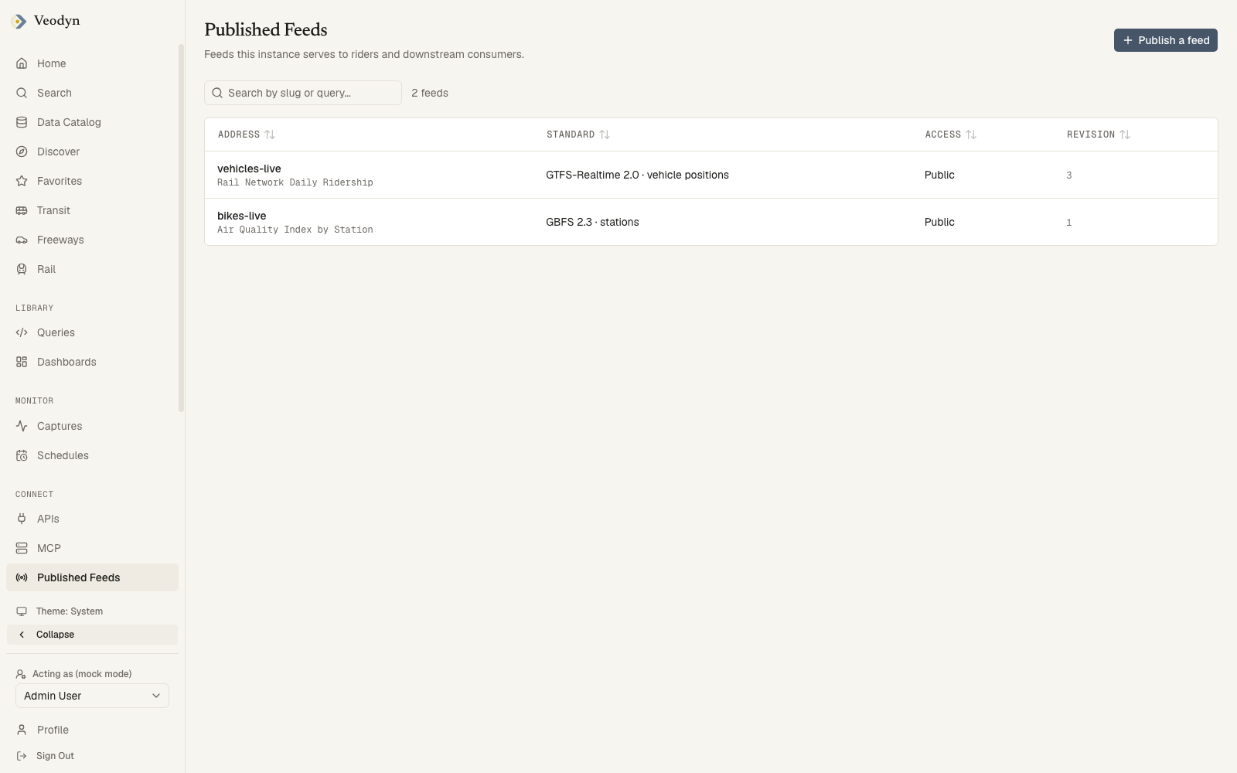The height and width of the screenshot is (773, 1237).
Task: Sort table by Standard column
Action: pos(578,135)
